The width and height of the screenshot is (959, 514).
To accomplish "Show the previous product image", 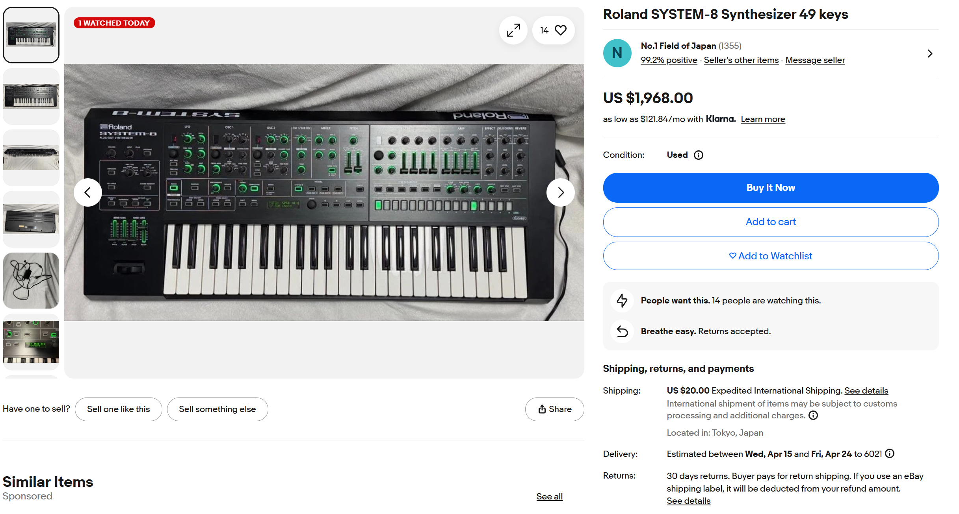I will coord(87,192).
